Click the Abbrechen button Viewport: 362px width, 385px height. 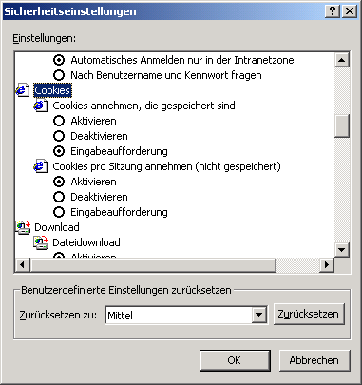tap(314, 360)
